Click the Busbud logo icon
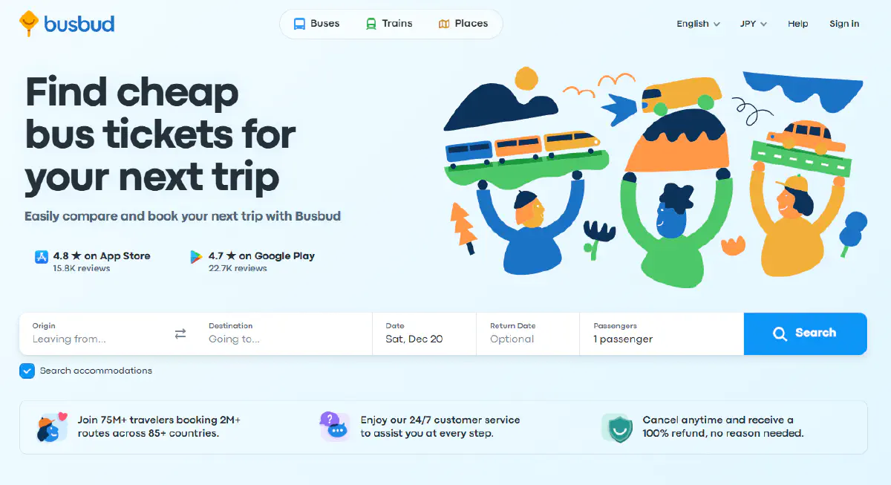 [28, 24]
